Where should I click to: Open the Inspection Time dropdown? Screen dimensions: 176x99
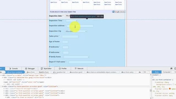71,21
